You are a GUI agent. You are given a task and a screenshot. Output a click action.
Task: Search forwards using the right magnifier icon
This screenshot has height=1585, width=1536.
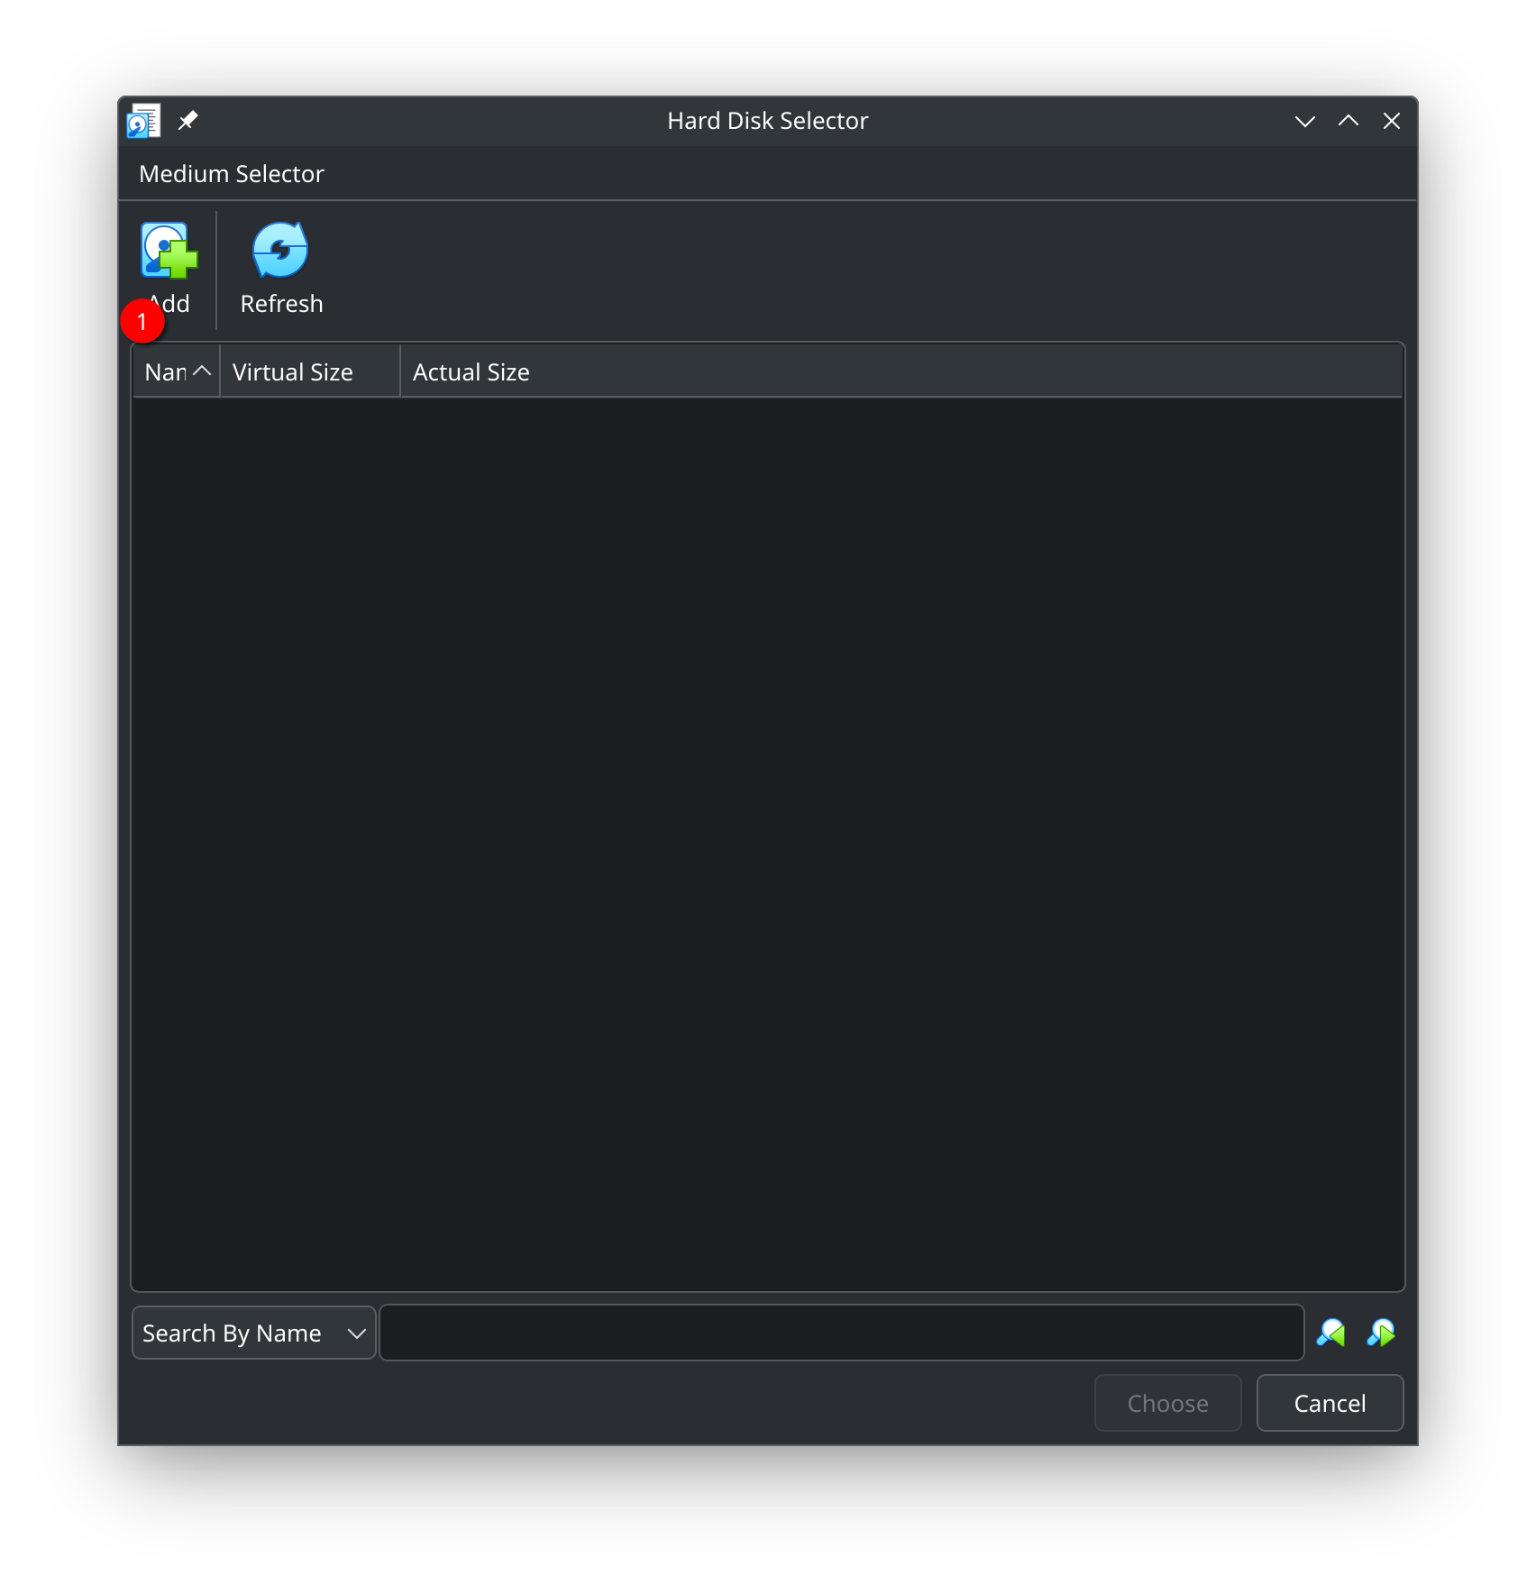click(x=1382, y=1333)
